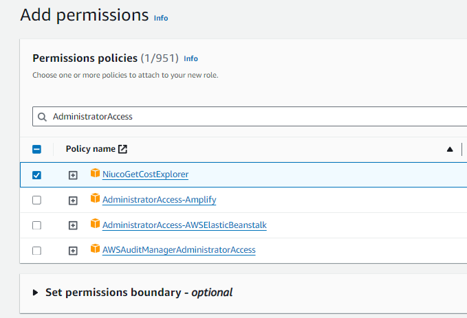Uncheck the NiucoGetCostExplorer policy checkbox

click(x=37, y=175)
